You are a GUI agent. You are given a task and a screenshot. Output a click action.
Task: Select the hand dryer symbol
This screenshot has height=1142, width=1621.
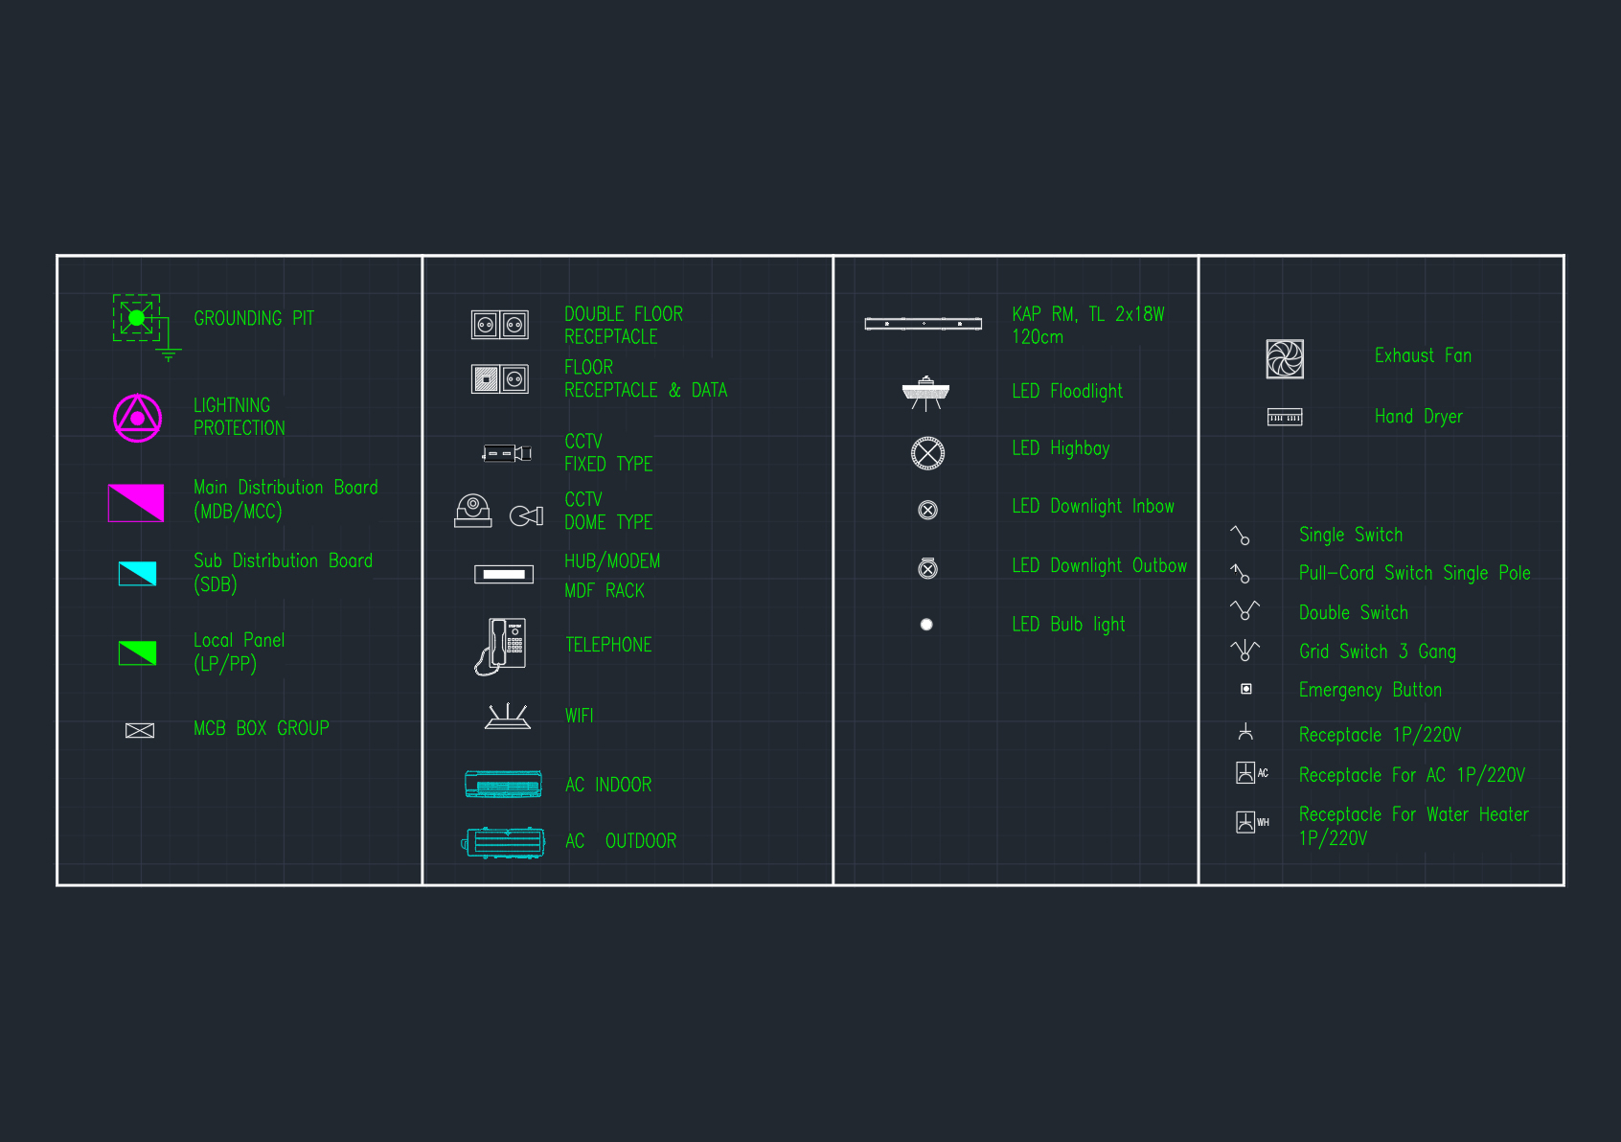1285,418
